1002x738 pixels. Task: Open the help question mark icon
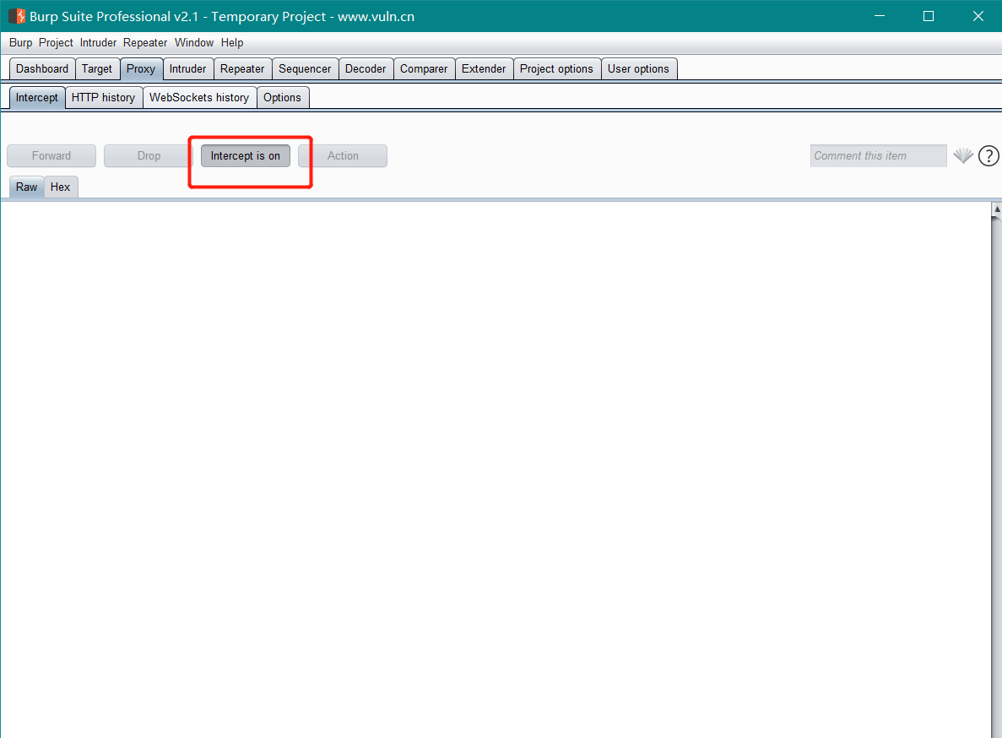(988, 156)
